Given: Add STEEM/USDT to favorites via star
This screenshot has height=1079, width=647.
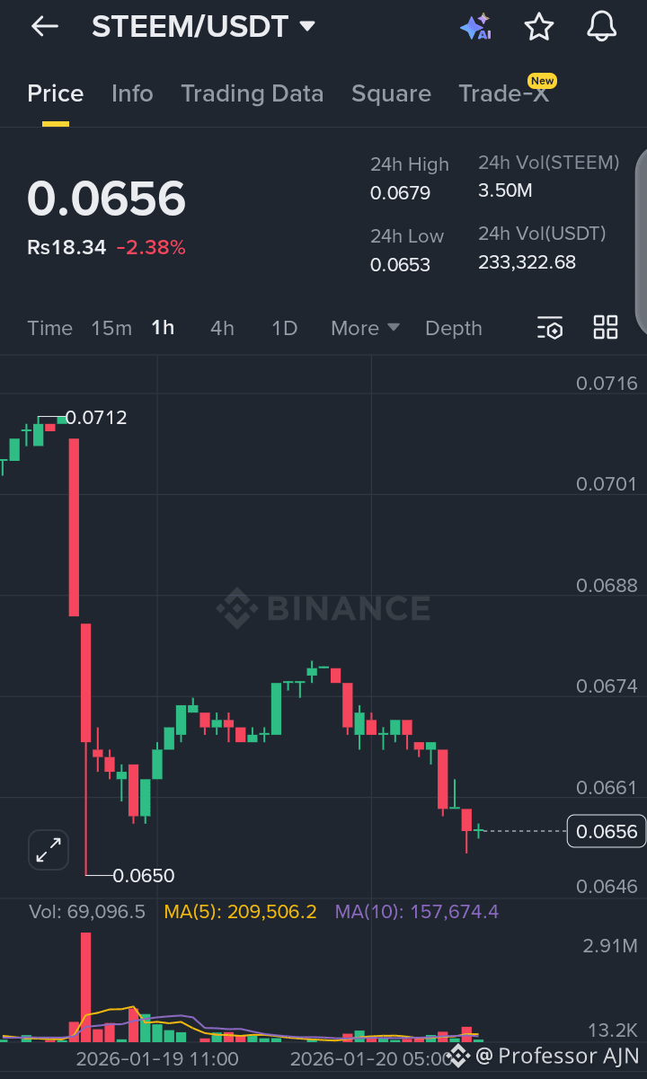Looking at the screenshot, I should [x=539, y=26].
